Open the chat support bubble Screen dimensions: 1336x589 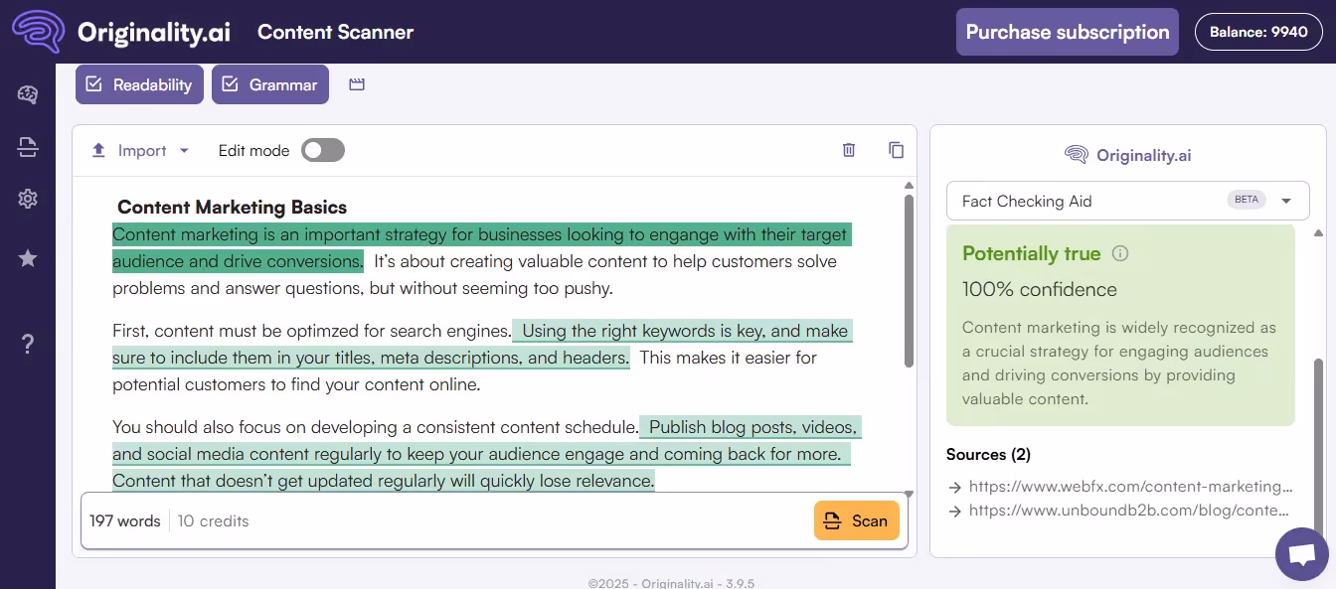pos(1301,554)
